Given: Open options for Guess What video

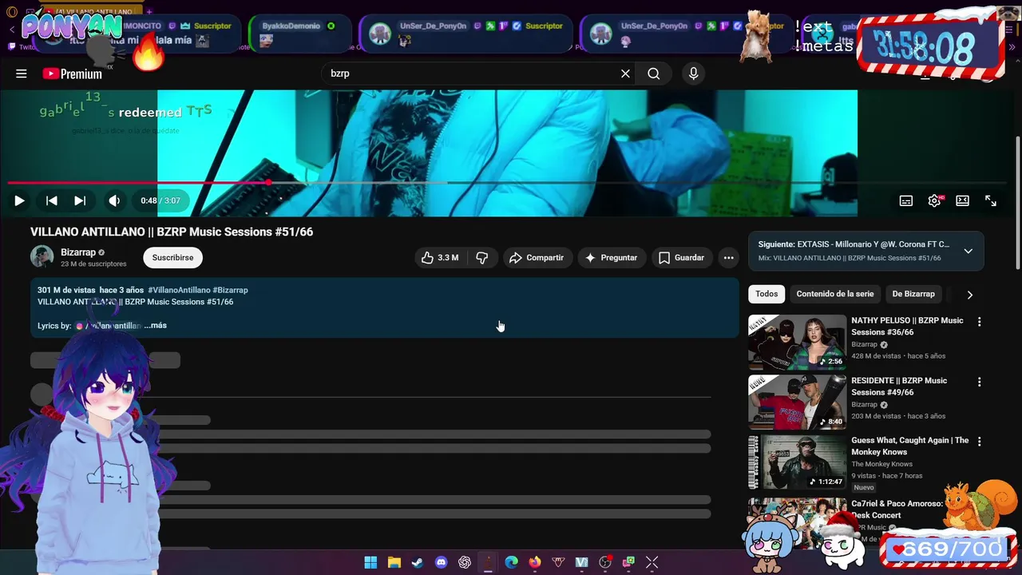Looking at the screenshot, I should pyautogui.click(x=979, y=442).
